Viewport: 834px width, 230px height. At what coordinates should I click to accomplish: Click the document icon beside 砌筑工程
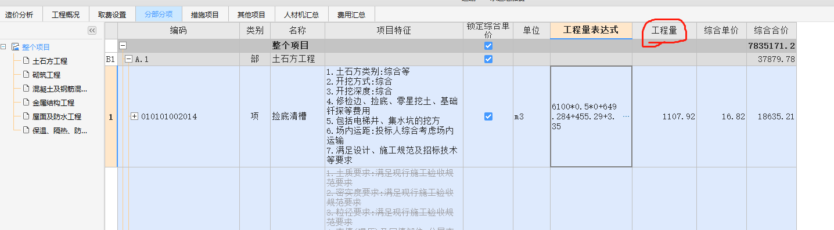coord(26,74)
